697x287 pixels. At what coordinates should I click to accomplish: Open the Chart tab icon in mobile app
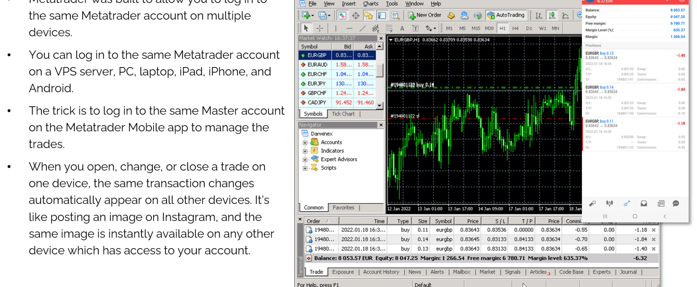click(609, 204)
